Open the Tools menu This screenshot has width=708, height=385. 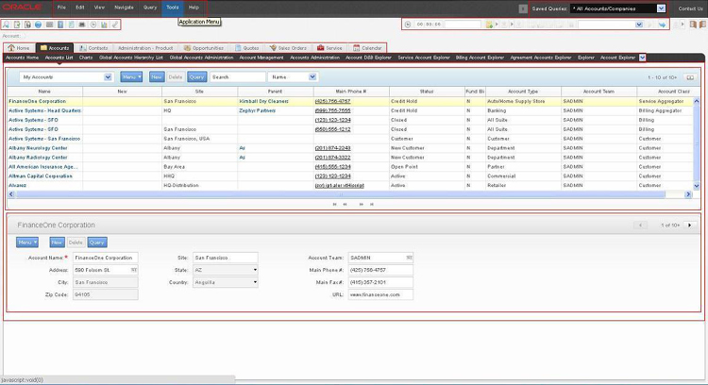pos(172,8)
